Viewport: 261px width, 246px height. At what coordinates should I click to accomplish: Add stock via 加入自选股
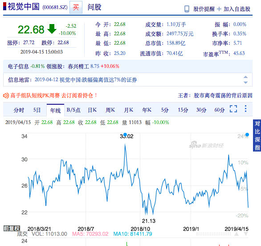click(237, 9)
